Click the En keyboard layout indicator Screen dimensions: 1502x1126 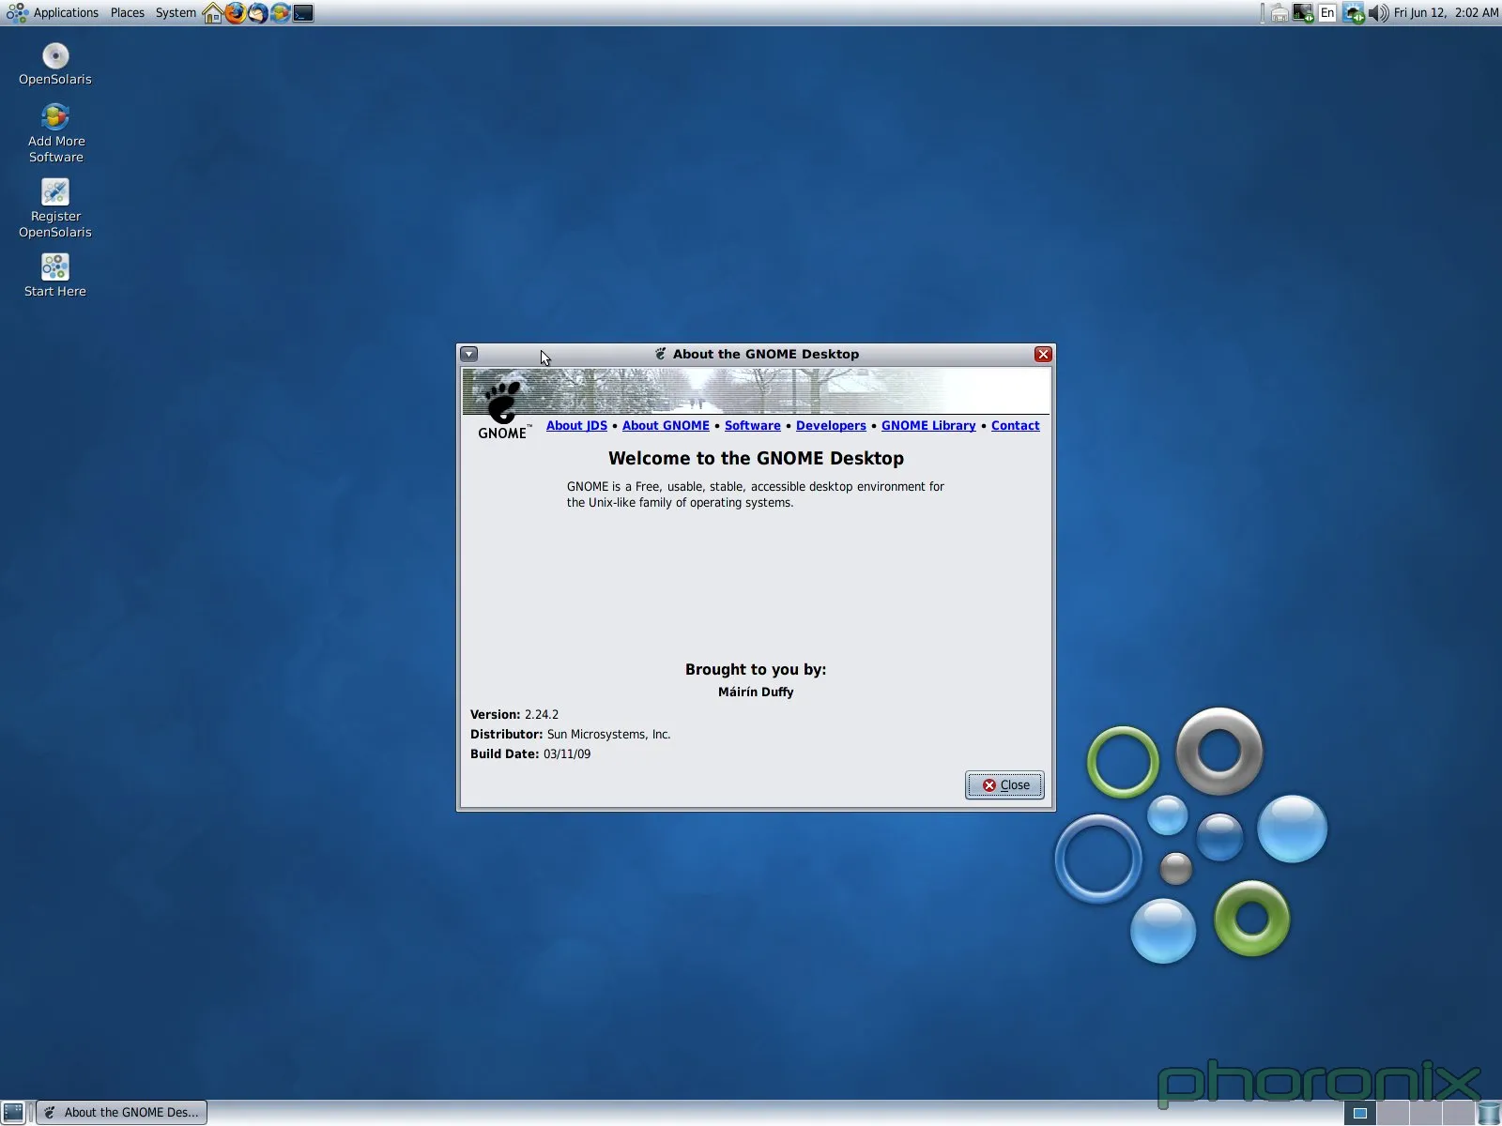1327,13
